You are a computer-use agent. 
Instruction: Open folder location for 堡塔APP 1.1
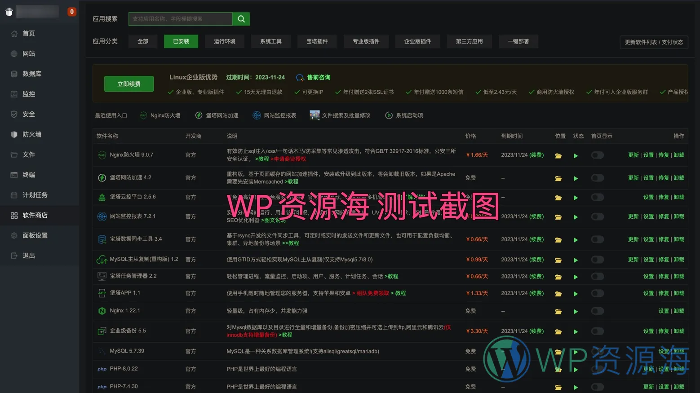point(558,294)
